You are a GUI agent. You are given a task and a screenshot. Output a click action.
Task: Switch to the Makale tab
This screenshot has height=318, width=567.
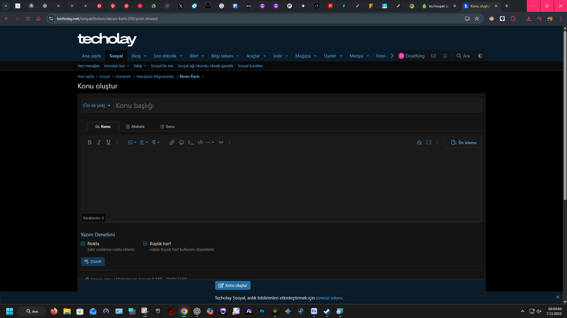135,126
